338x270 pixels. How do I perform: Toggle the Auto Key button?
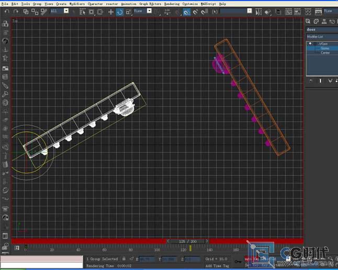tap(251, 259)
